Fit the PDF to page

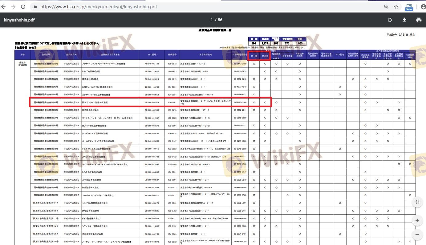417,202
